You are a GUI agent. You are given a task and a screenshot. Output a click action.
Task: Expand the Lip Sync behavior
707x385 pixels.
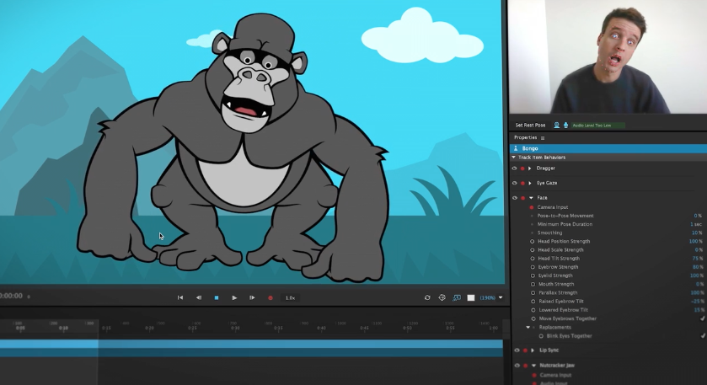[533, 350]
